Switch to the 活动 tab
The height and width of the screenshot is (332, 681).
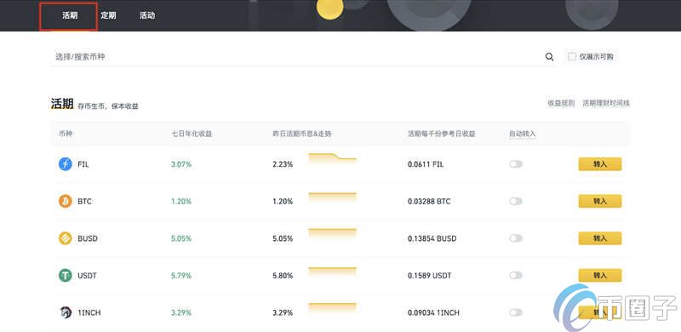point(146,15)
